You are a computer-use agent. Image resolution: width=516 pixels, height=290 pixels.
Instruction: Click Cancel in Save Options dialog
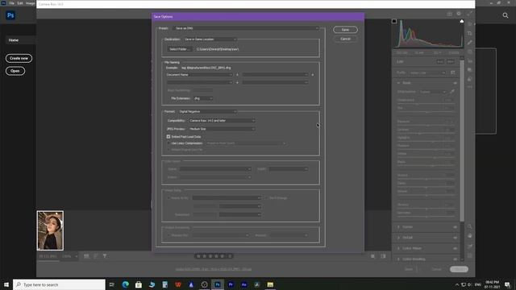click(345, 39)
